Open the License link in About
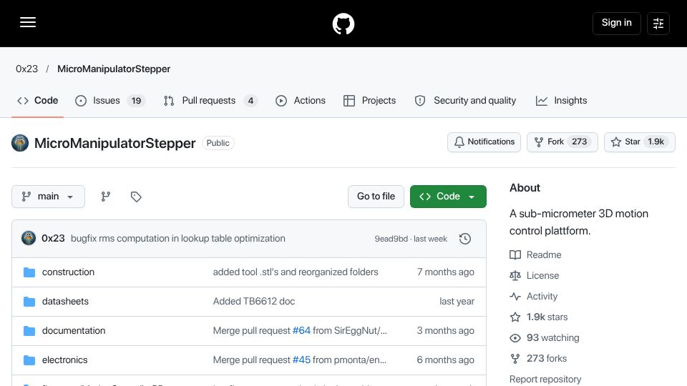Image resolution: width=687 pixels, height=386 pixels. [535, 276]
